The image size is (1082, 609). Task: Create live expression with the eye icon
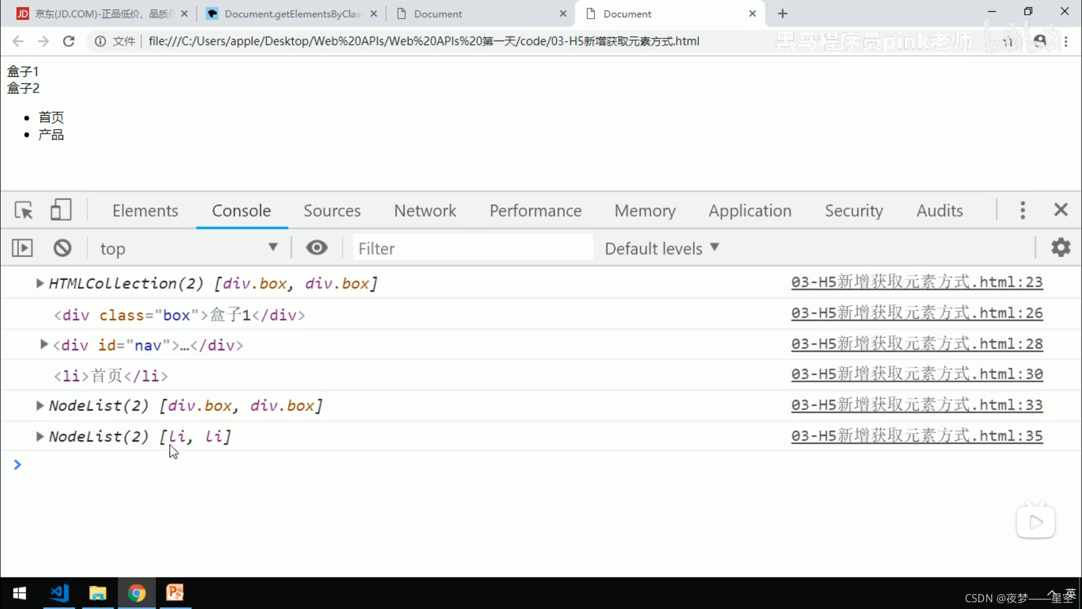click(317, 248)
